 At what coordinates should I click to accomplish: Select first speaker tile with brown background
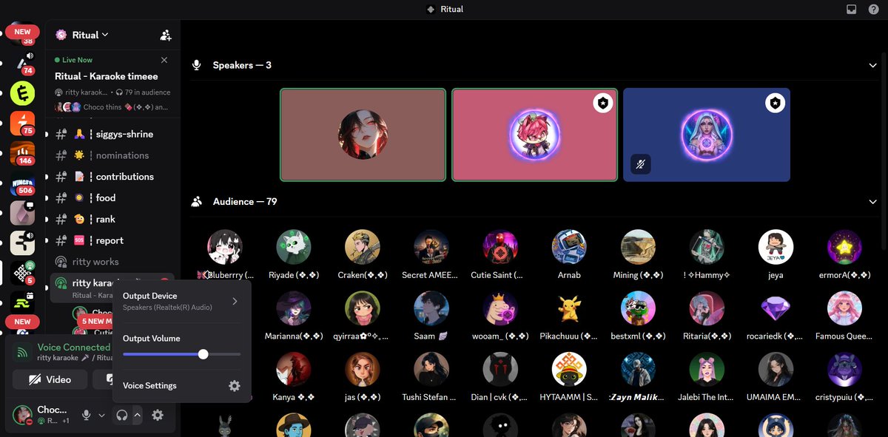coord(363,135)
